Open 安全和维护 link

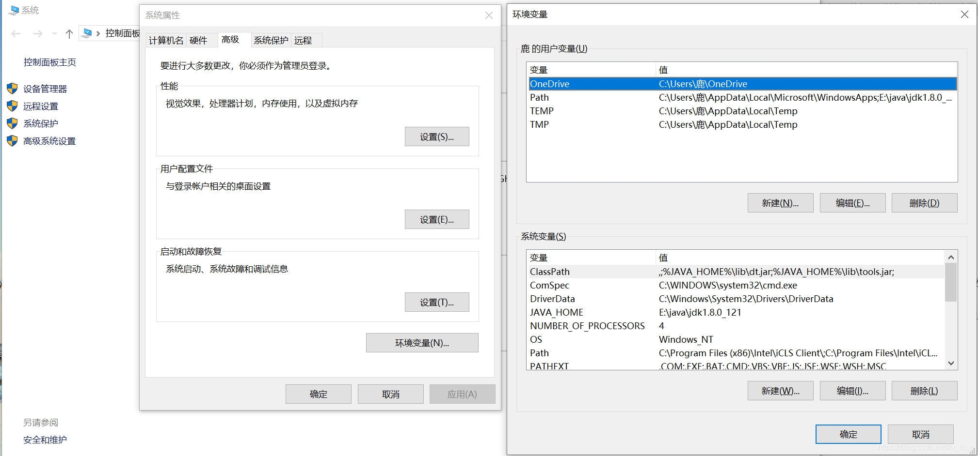click(45, 440)
